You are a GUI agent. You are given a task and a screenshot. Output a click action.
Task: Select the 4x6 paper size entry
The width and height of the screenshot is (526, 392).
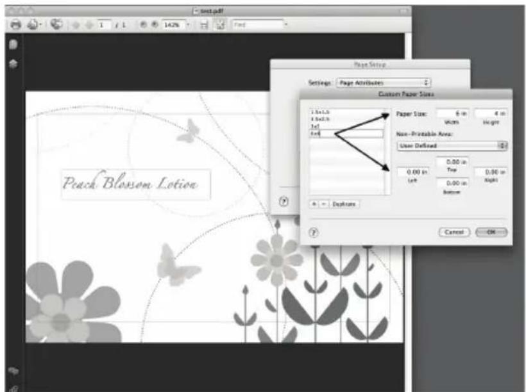tap(346, 134)
